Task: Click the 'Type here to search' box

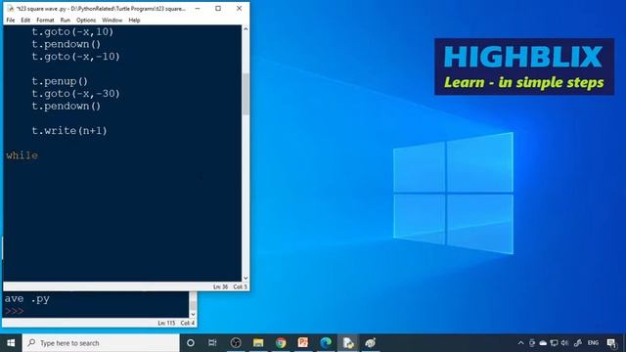Action: (101, 343)
